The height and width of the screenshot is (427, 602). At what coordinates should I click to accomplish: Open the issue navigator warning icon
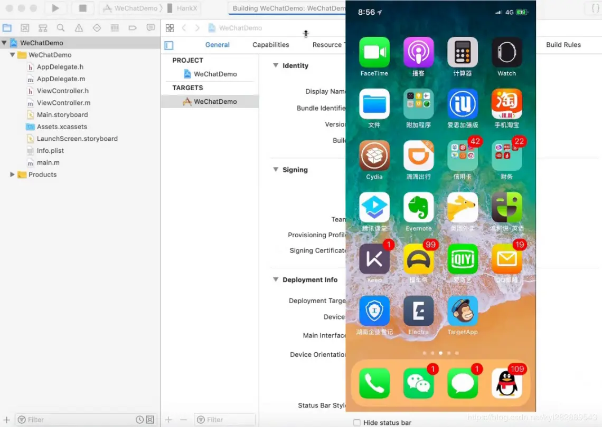(79, 27)
